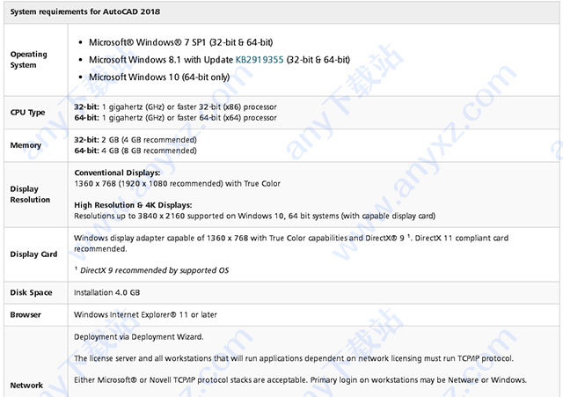563x397 pixels.
Task: Select the 'CPU Type' row label
Action: (27, 112)
